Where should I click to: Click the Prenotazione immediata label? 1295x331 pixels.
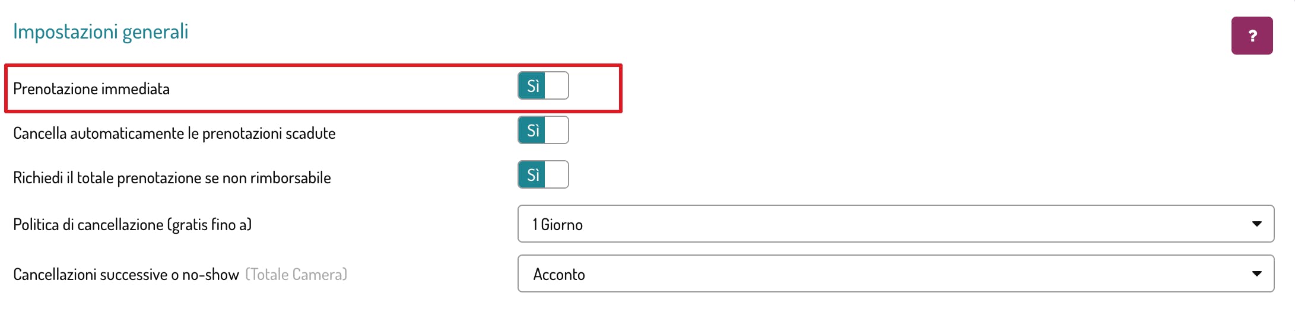tap(91, 89)
